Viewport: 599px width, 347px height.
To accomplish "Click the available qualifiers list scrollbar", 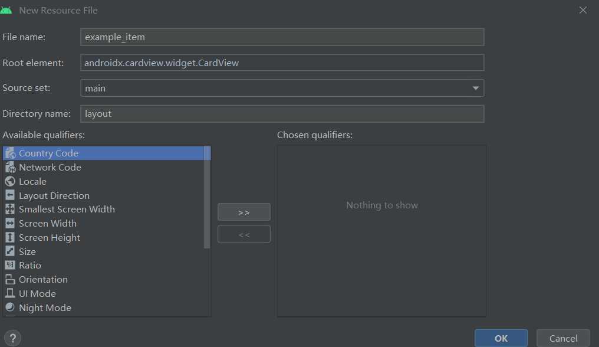I will [207, 197].
